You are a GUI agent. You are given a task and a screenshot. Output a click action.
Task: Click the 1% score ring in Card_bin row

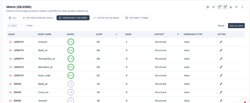click(71, 92)
